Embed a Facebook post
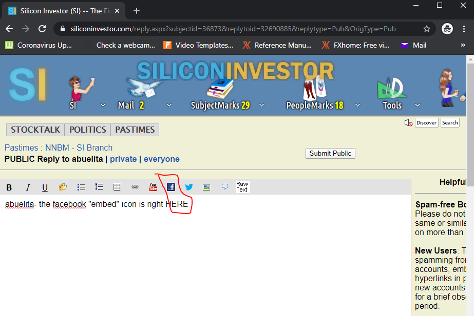Image resolution: width=474 pixels, height=316 pixels. point(171,187)
